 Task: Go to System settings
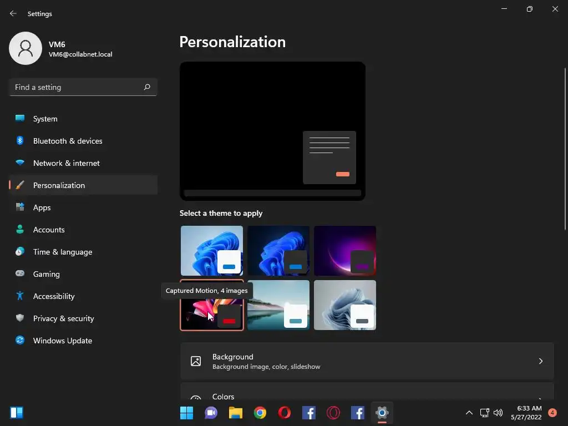[83, 119]
